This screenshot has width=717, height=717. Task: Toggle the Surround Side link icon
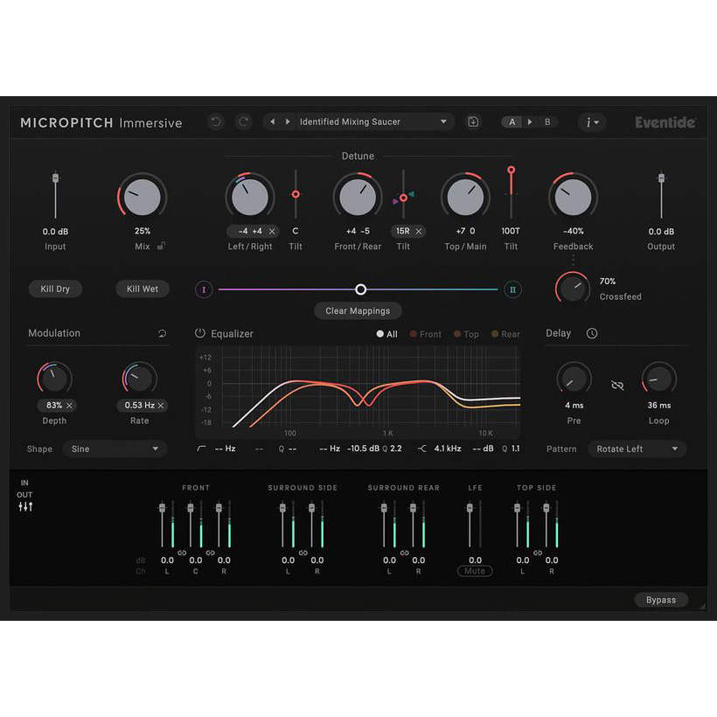(303, 553)
